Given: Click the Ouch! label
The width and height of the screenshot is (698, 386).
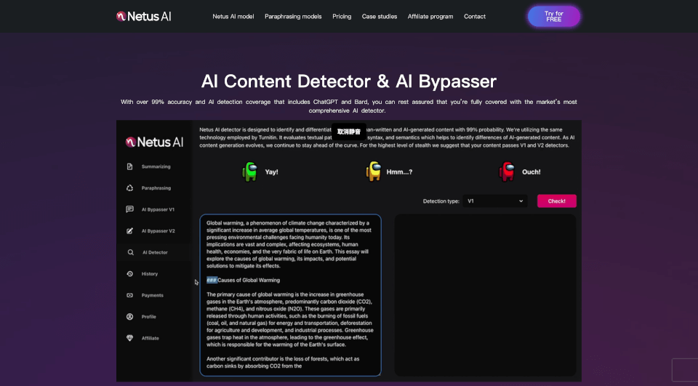Looking at the screenshot, I should coord(531,172).
